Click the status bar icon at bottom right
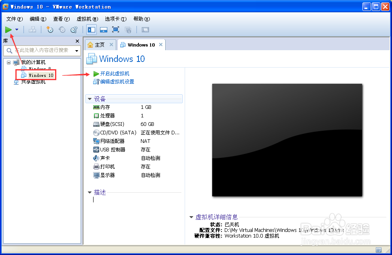 click(x=379, y=250)
